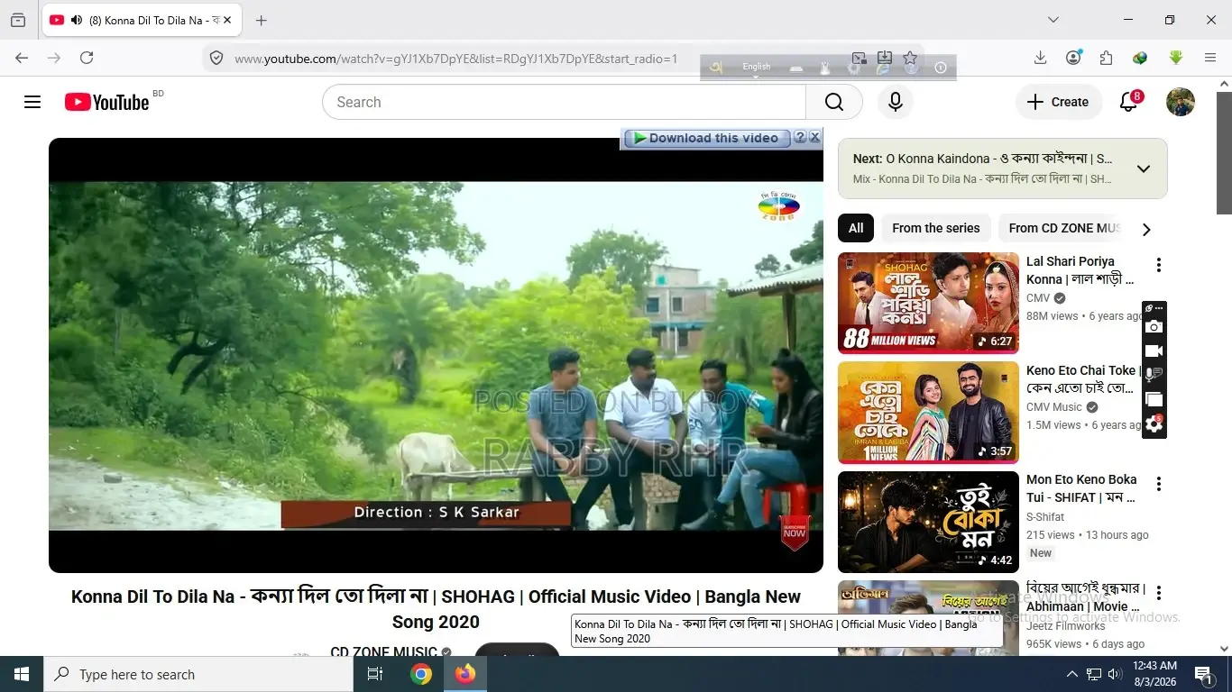Screen dimensions: 1232x692
Task: Click the video title heading text
Action: 436,609
